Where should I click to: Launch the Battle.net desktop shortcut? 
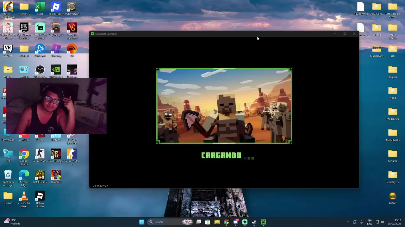pos(40,50)
